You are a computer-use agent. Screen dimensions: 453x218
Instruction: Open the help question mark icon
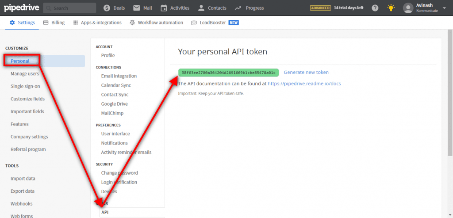[375, 8]
